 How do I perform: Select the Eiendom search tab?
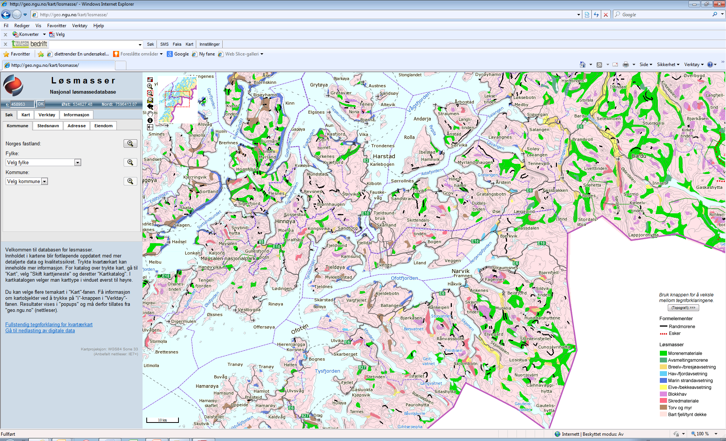coord(104,126)
